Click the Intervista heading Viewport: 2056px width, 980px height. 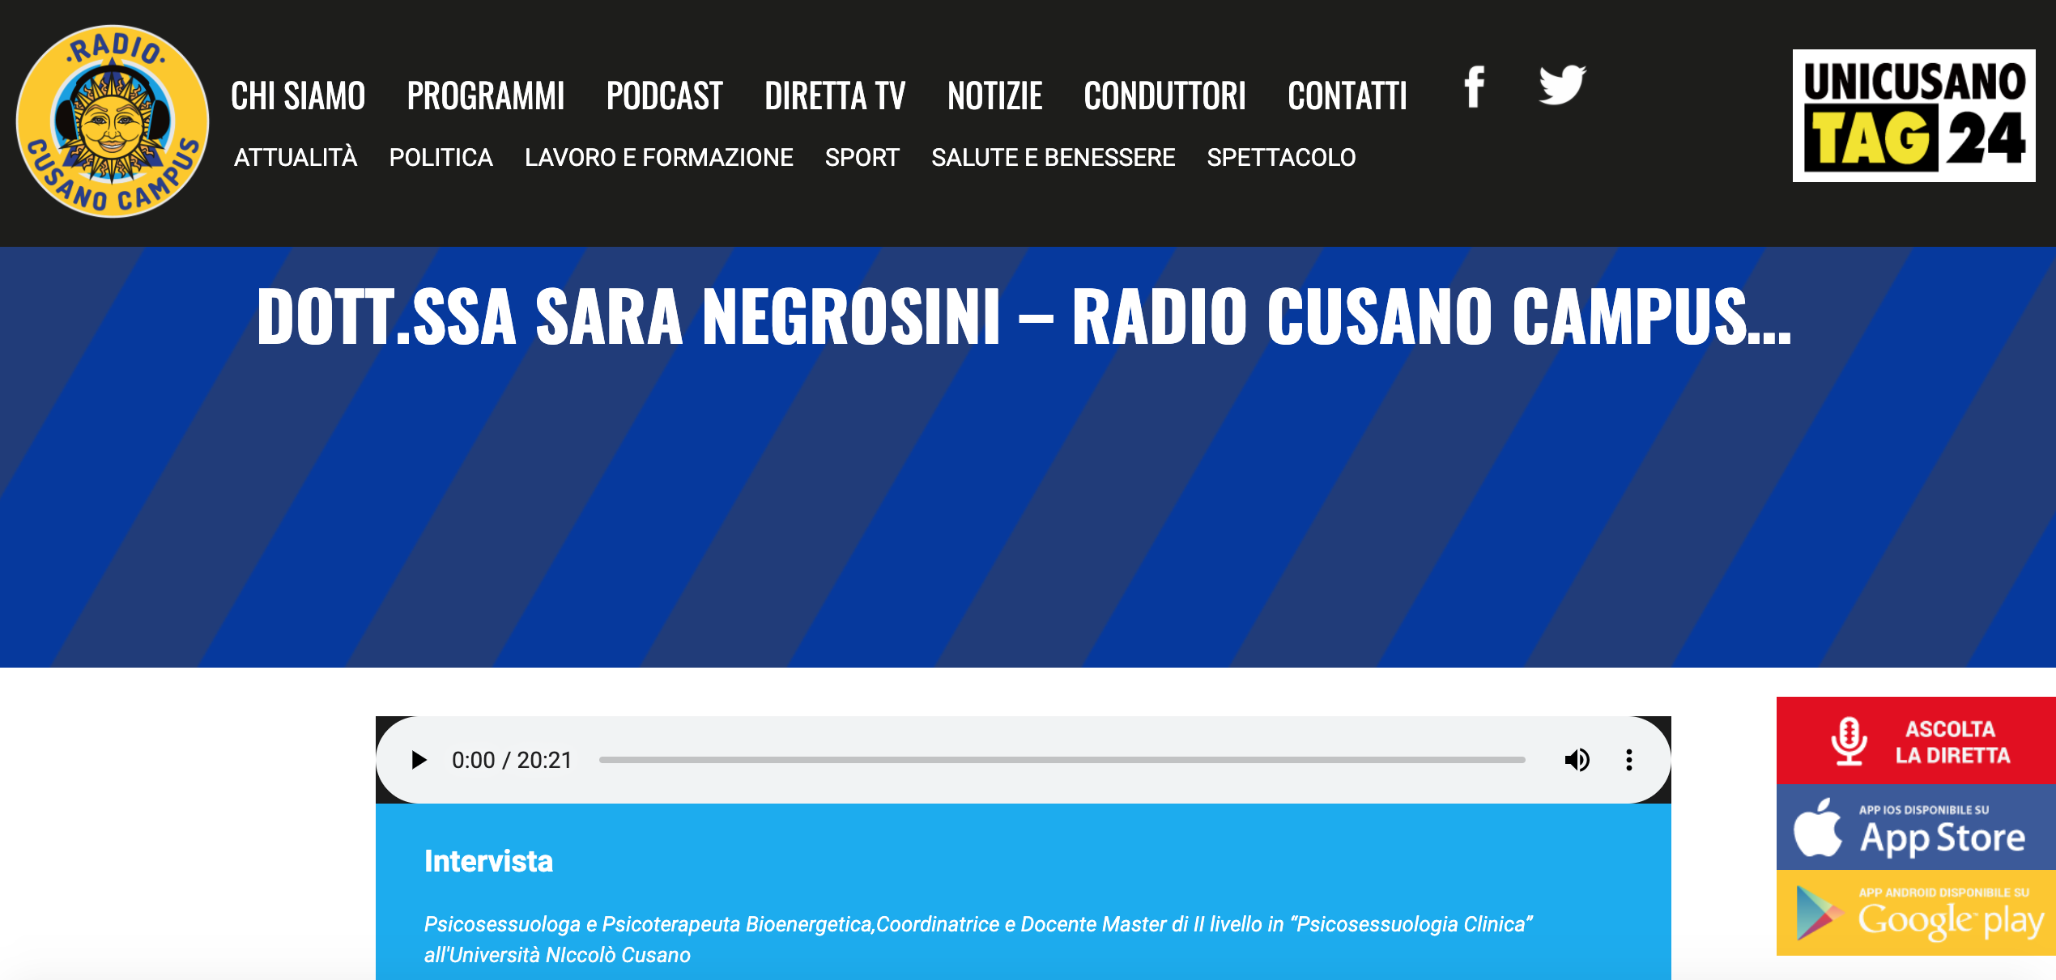[488, 861]
